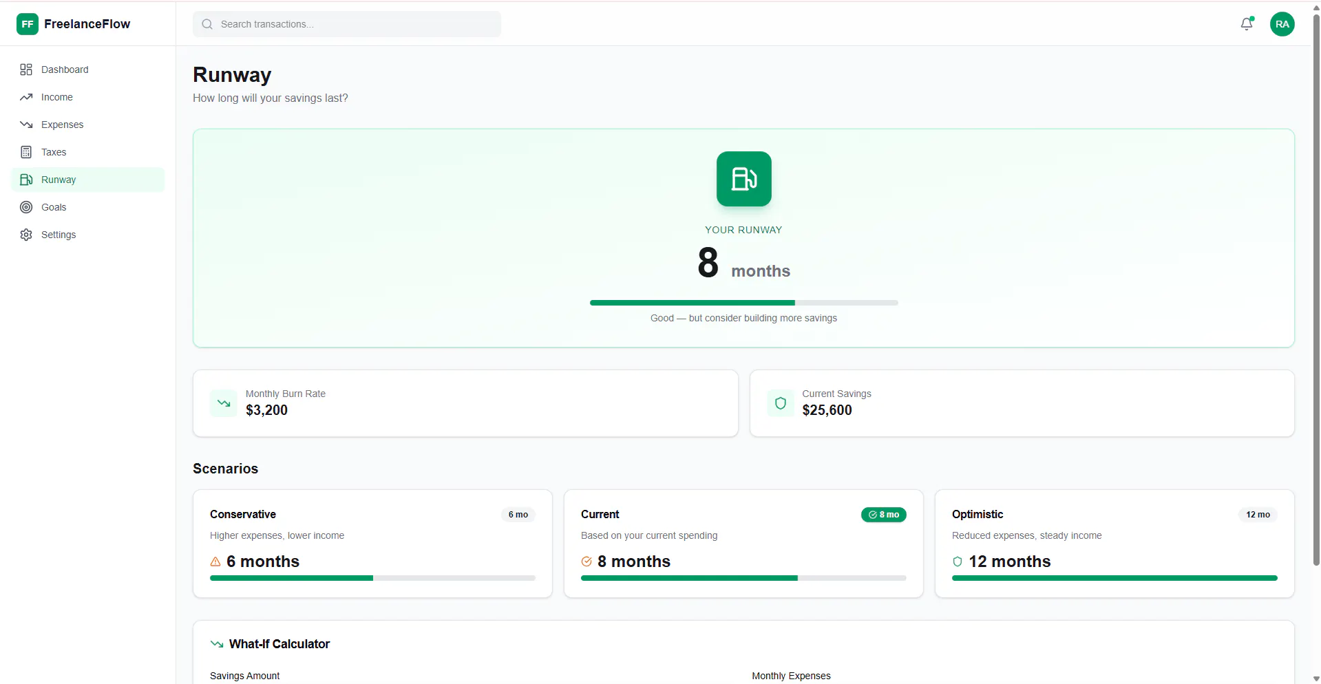The height and width of the screenshot is (684, 1321).
Task: Click the Scenarios section heading
Action: [225, 469]
